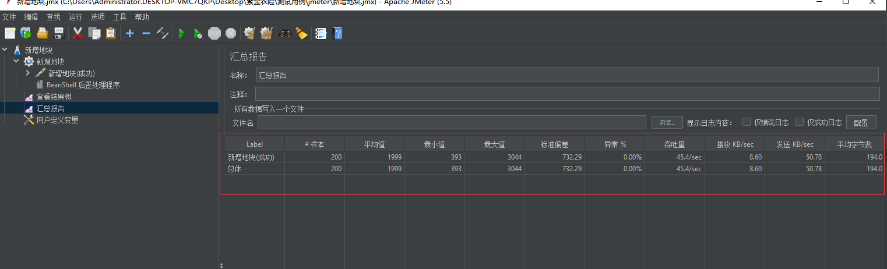
Task: Open the 选项 menu
Action: (97, 17)
